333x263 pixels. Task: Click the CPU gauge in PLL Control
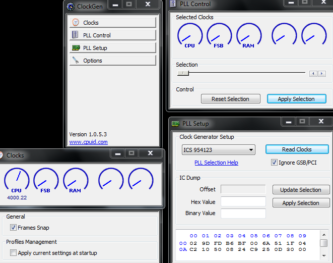coord(190,36)
